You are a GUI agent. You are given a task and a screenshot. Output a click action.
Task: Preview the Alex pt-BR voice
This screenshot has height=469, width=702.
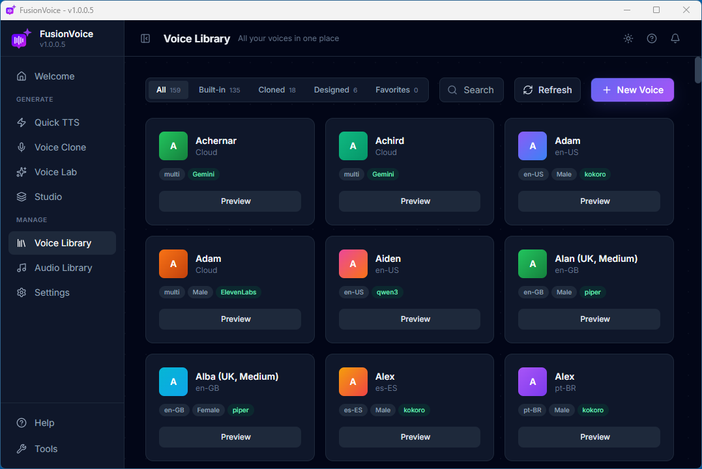589,437
